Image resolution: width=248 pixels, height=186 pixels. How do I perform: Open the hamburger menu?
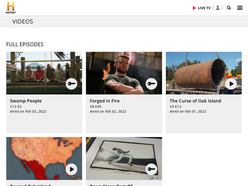(x=240, y=8)
